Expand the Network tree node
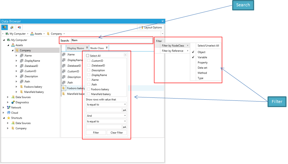The width and height of the screenshot is (288, 164). point(4,107)
